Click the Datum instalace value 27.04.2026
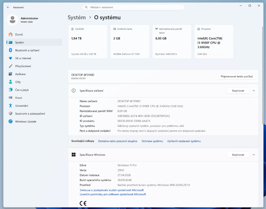 click(x=124, y=175)
